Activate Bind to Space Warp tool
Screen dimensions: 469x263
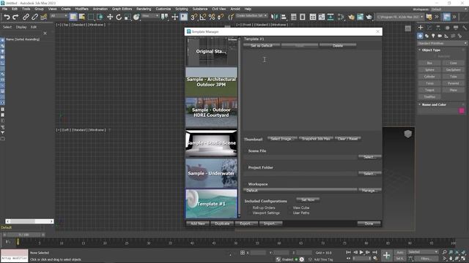coord(44,17)
